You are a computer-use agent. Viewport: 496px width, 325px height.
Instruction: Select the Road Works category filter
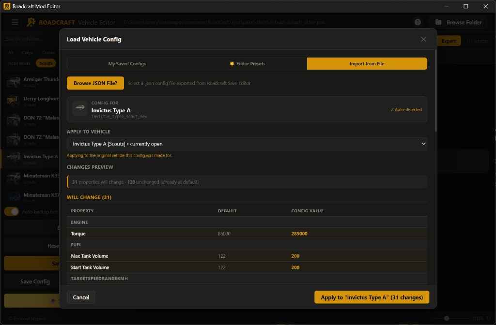point(19,63)
